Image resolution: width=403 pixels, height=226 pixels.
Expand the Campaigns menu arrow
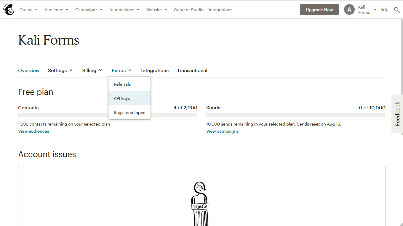tap(101, 10)
